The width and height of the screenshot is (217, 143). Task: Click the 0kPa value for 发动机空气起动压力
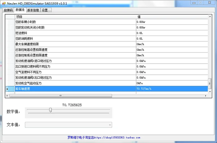coord(172,83)
